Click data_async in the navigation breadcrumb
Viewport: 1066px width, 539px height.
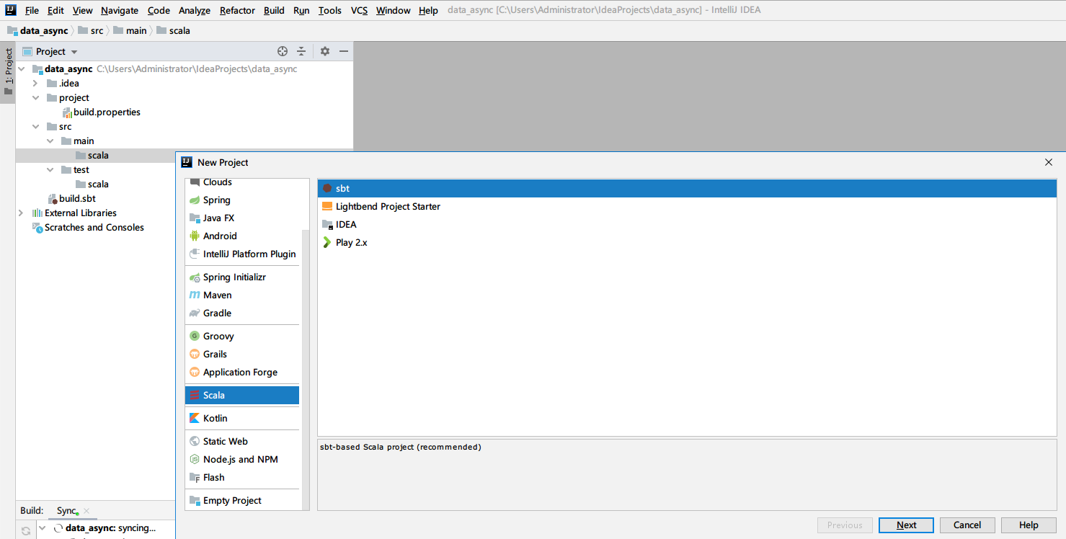[x=37, y=31]
